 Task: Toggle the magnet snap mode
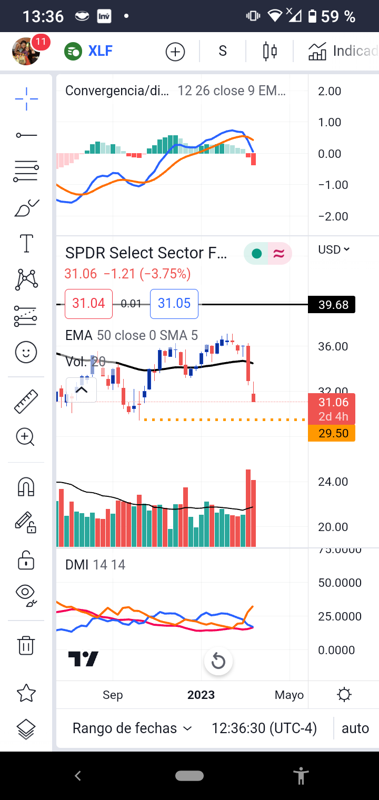(x=26, y=487)
